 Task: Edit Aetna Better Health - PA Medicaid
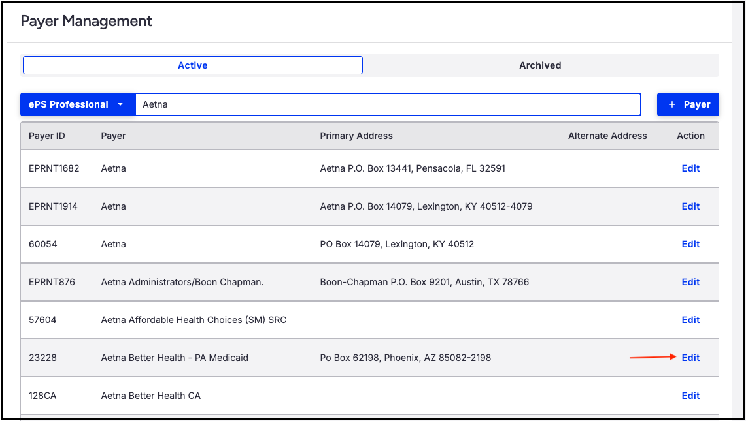(690, 358)
